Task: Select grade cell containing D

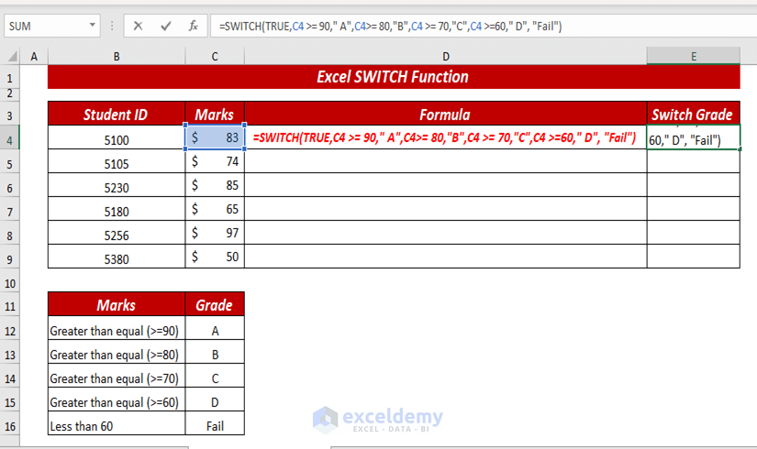Action: click(215, 401)
